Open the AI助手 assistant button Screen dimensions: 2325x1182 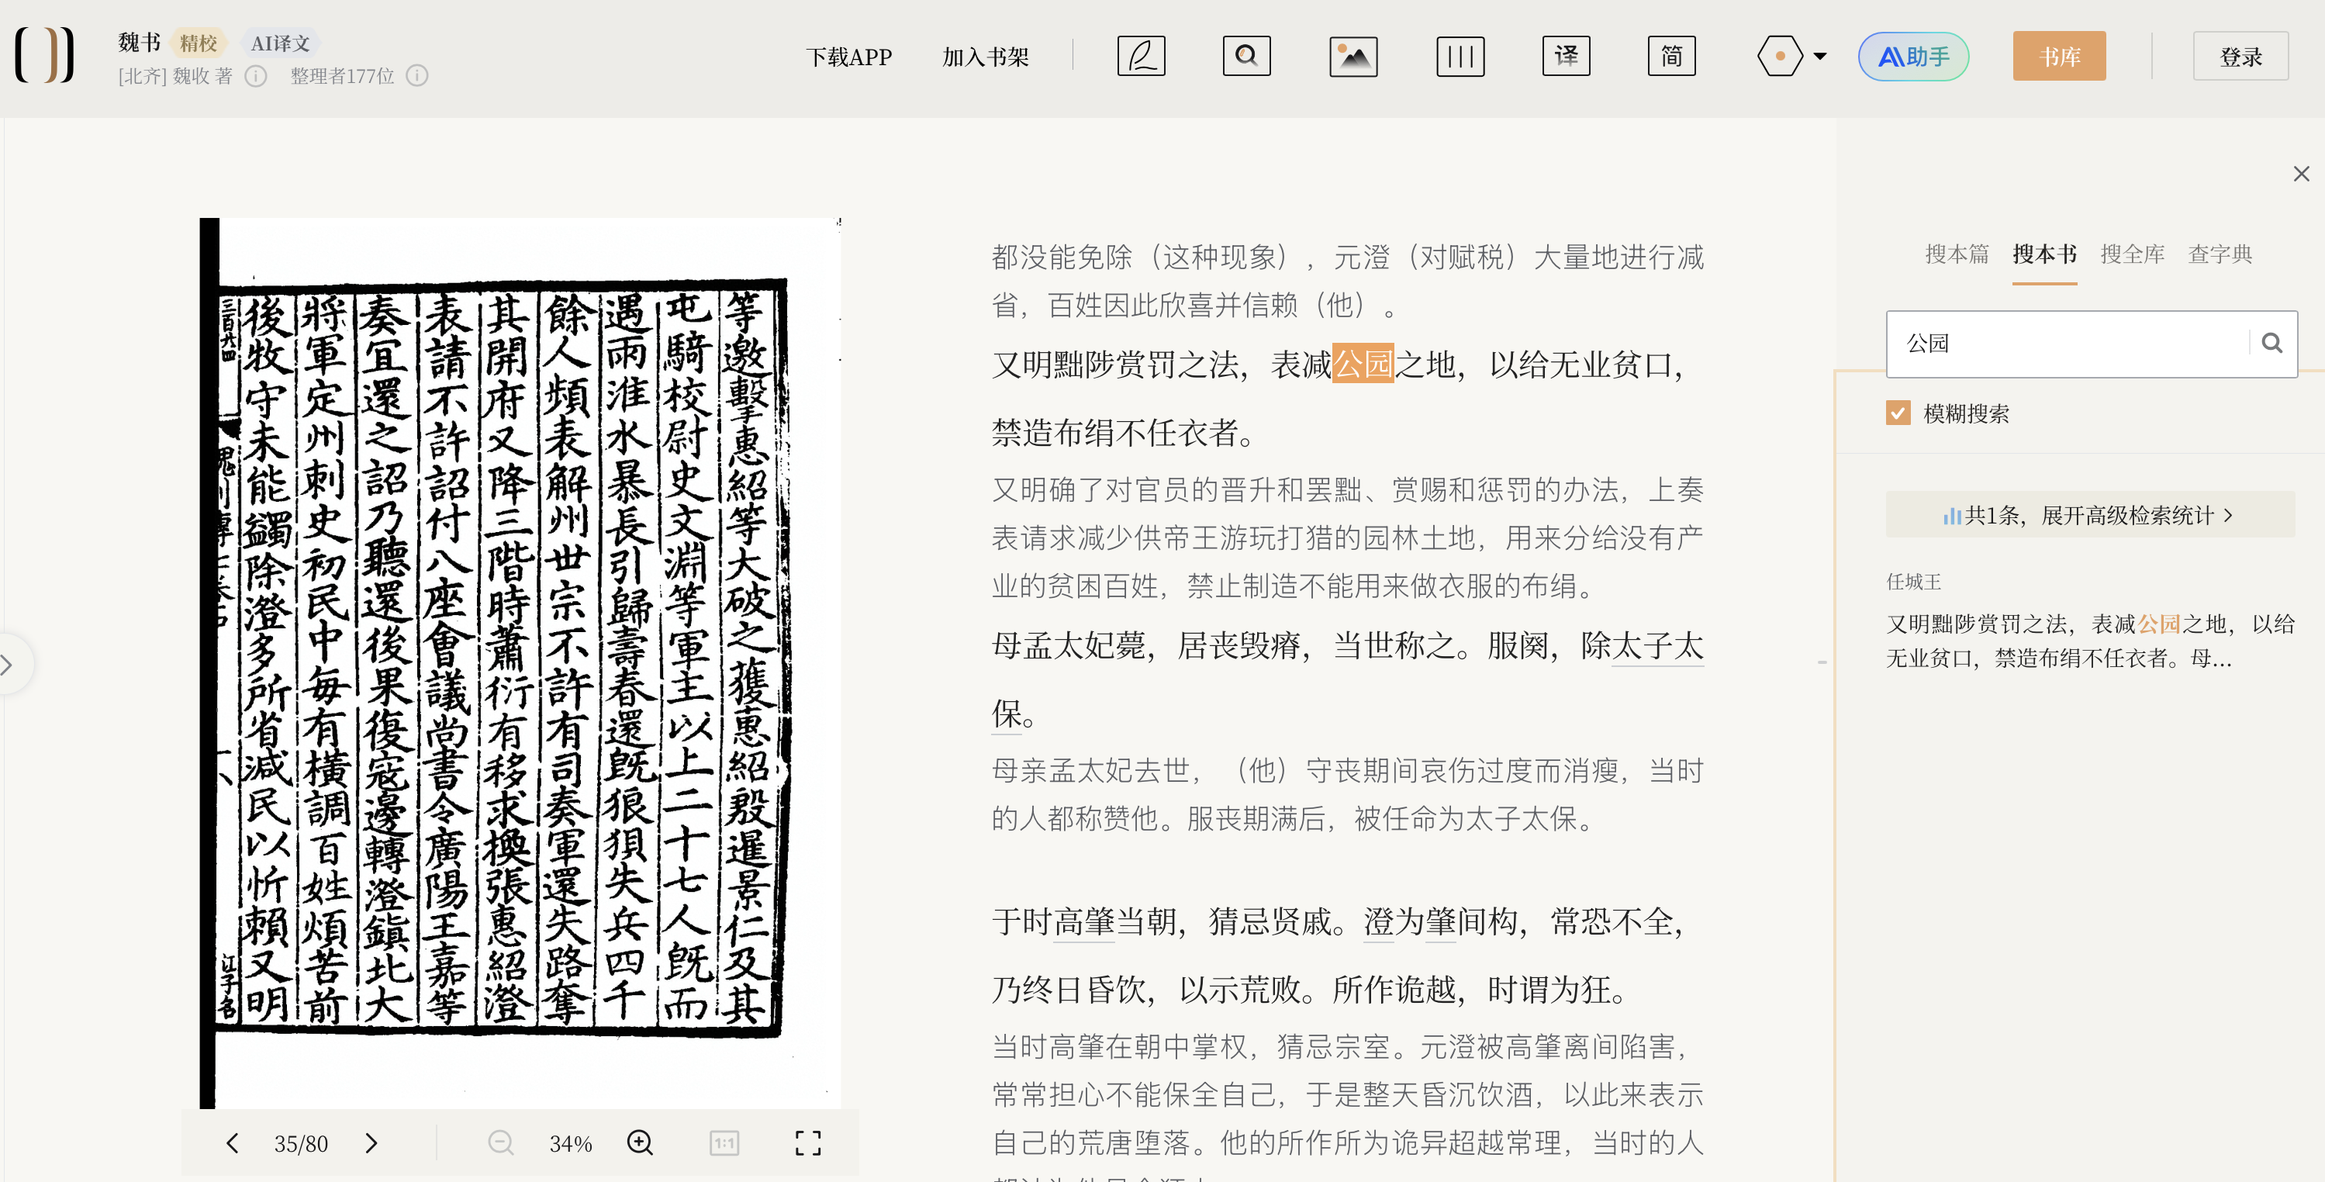point(1913,56)
